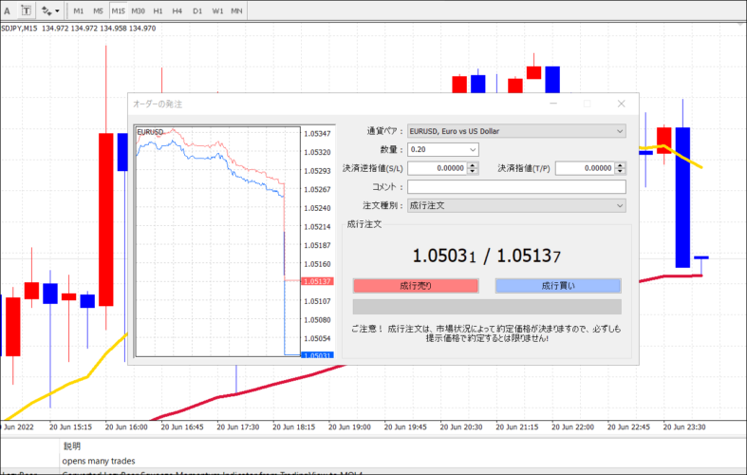
Task: Click the 説明 column header
Action: [x=72, y=446]
